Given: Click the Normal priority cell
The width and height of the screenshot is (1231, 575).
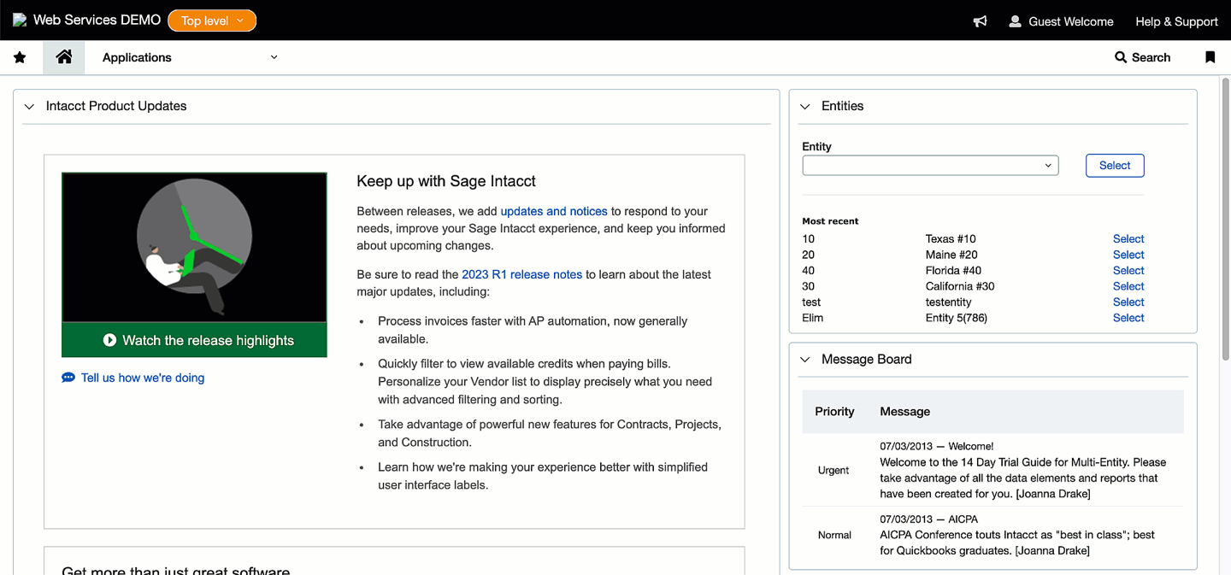Looking at the screenshot, I should point(834,535).
